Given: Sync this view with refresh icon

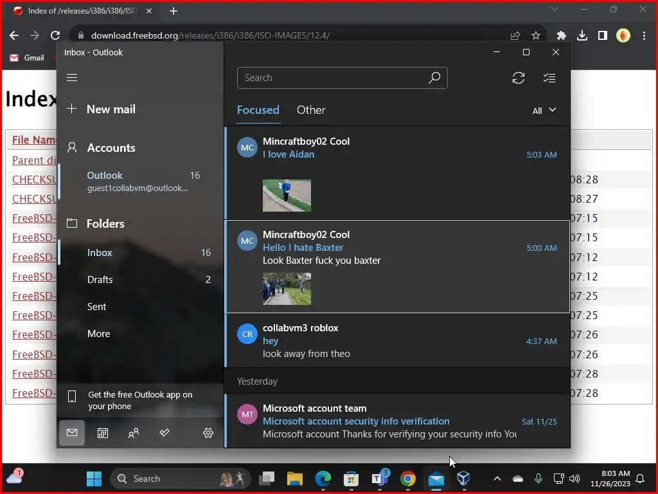Looking at the screenshot, I should (519, 78).
